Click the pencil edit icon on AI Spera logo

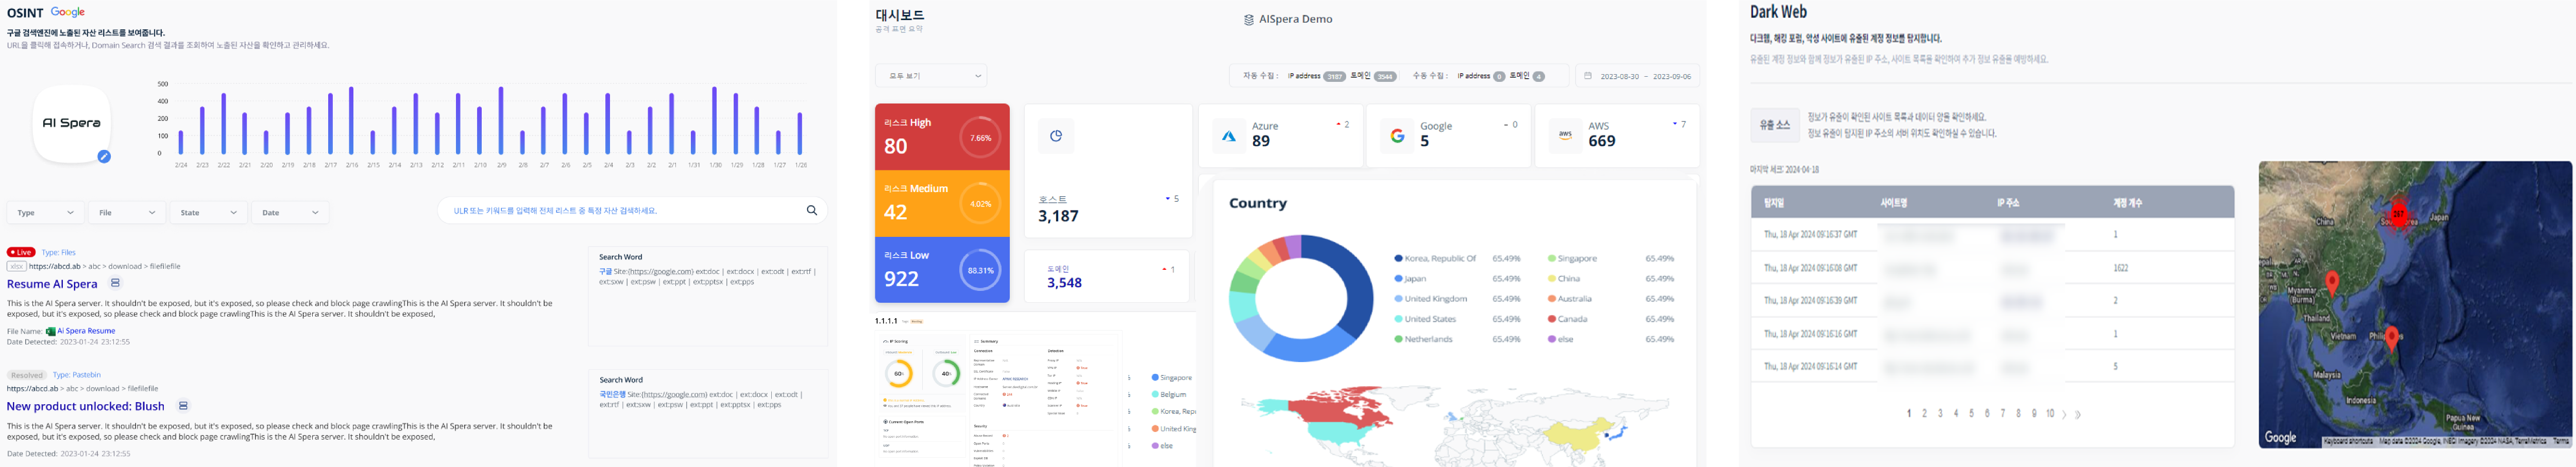[104, 157]
